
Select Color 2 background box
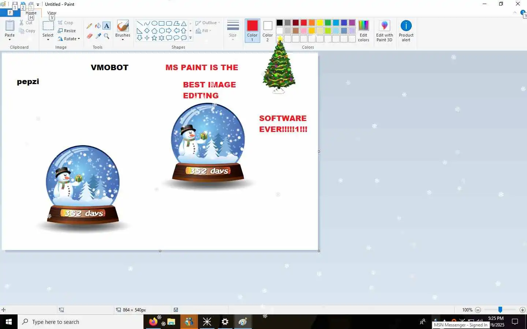(x=268, y=31)
